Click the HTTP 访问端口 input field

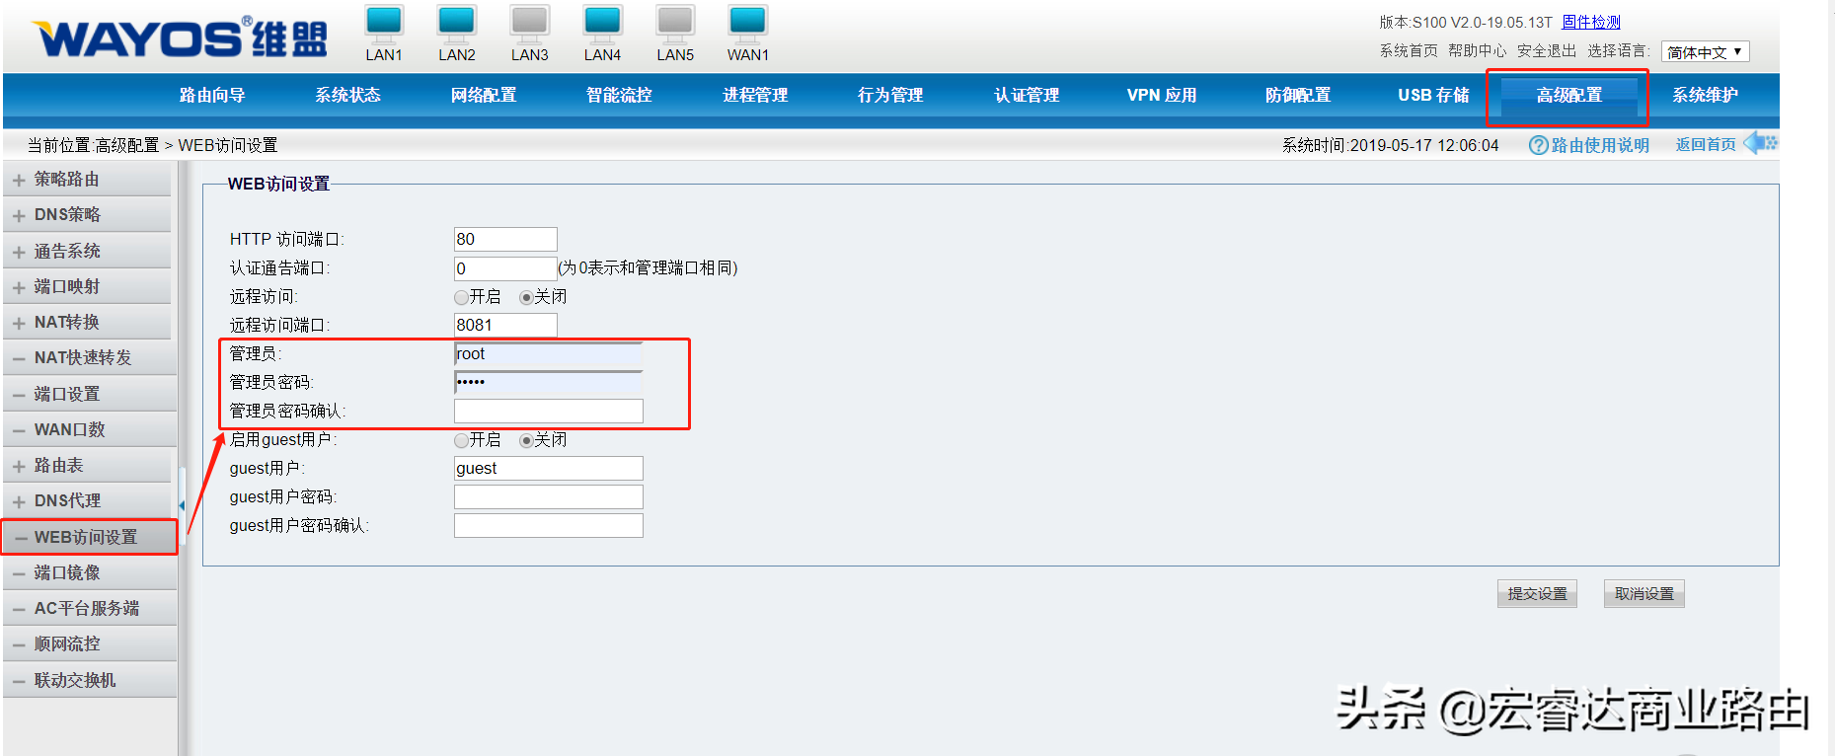tap(505, 239)
